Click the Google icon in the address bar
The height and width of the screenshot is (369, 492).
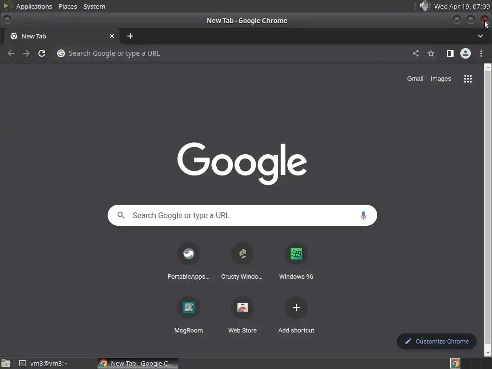pos(61,53)
